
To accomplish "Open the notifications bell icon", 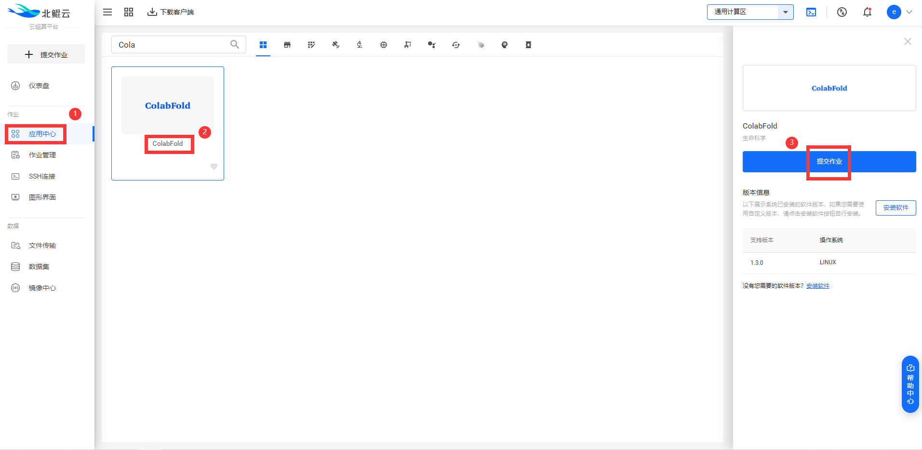I will 868,12.
